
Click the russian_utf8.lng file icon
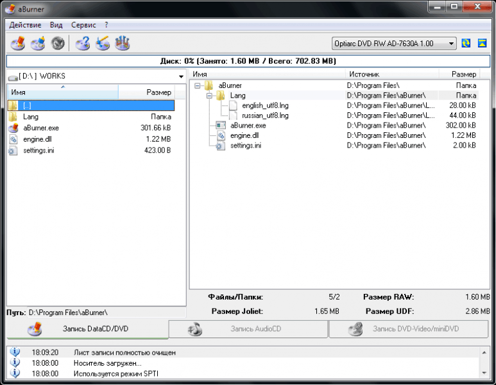[x=233, y=116]
